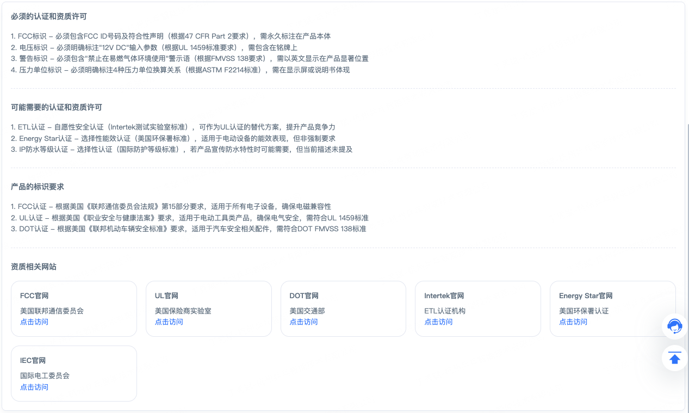689x413 pixels.
Task: Click 点击访问 under FCC官网
Action: point(34,322)
